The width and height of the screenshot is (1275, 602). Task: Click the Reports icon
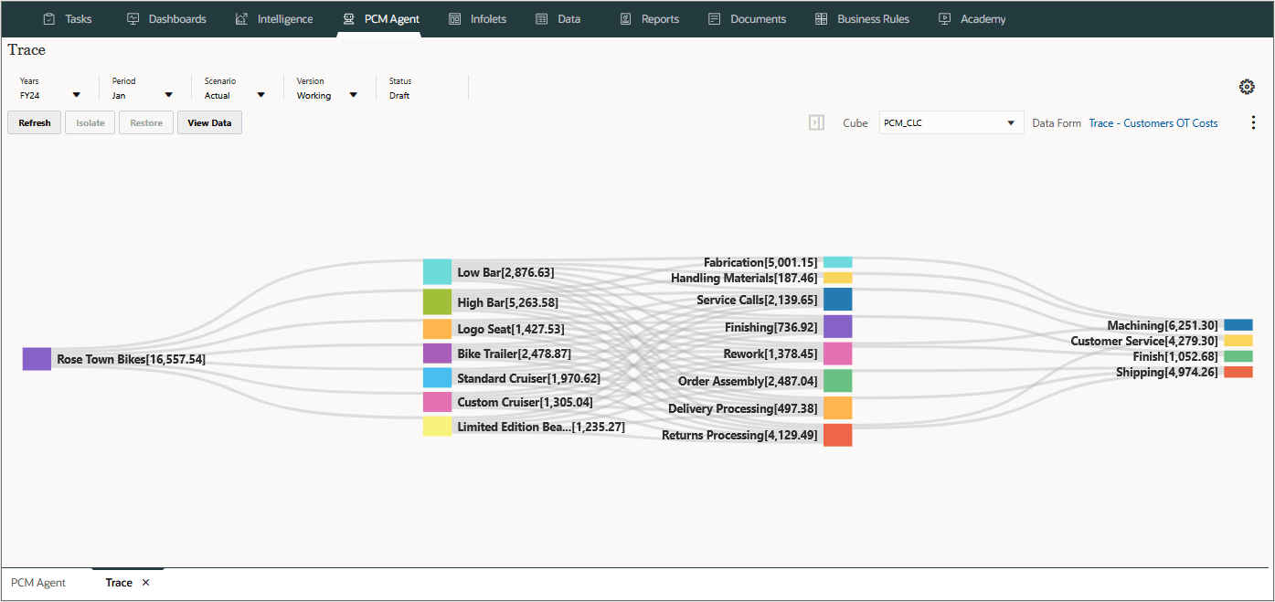tap(626, 18)
